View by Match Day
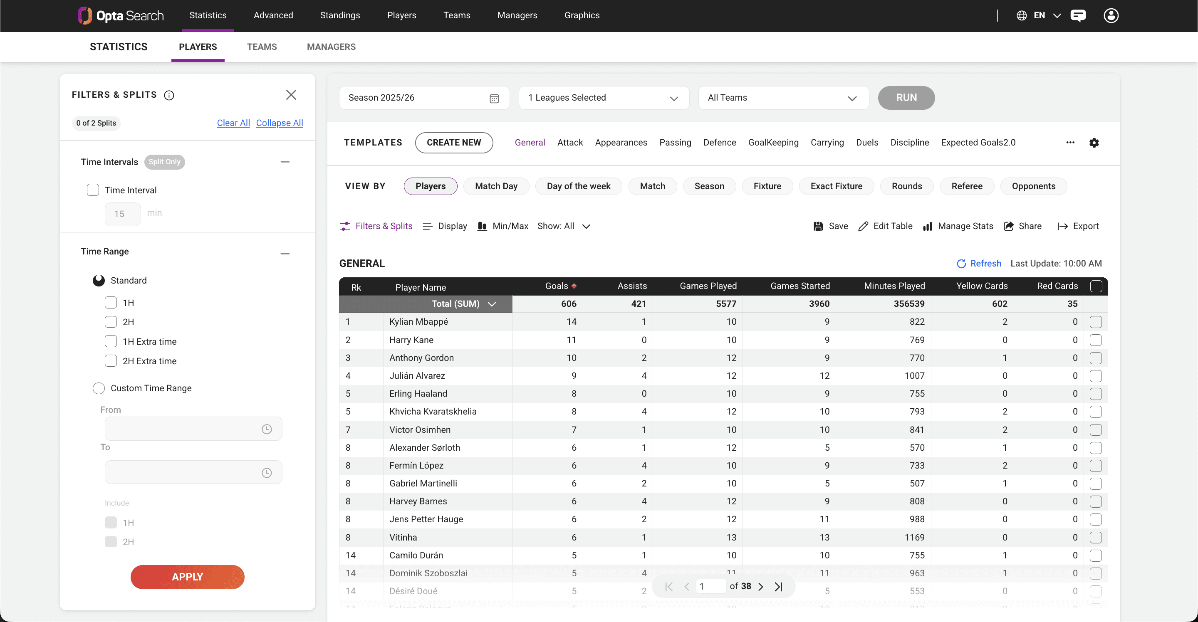 click(496, 186)
